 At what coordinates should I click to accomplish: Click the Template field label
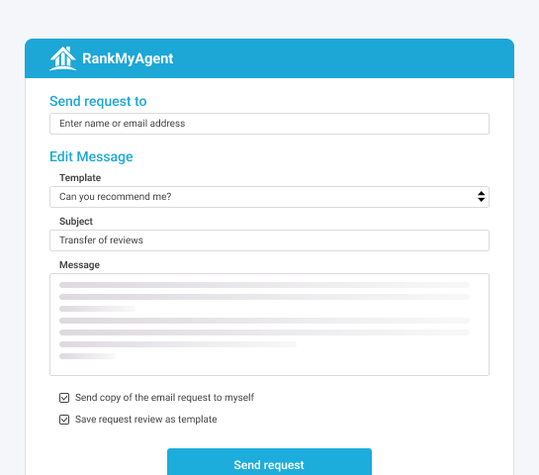(x=80, y=178)
